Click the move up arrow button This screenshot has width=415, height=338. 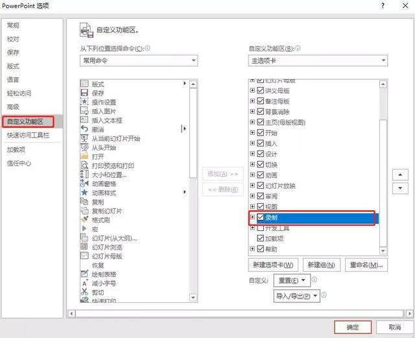point(400,175)
